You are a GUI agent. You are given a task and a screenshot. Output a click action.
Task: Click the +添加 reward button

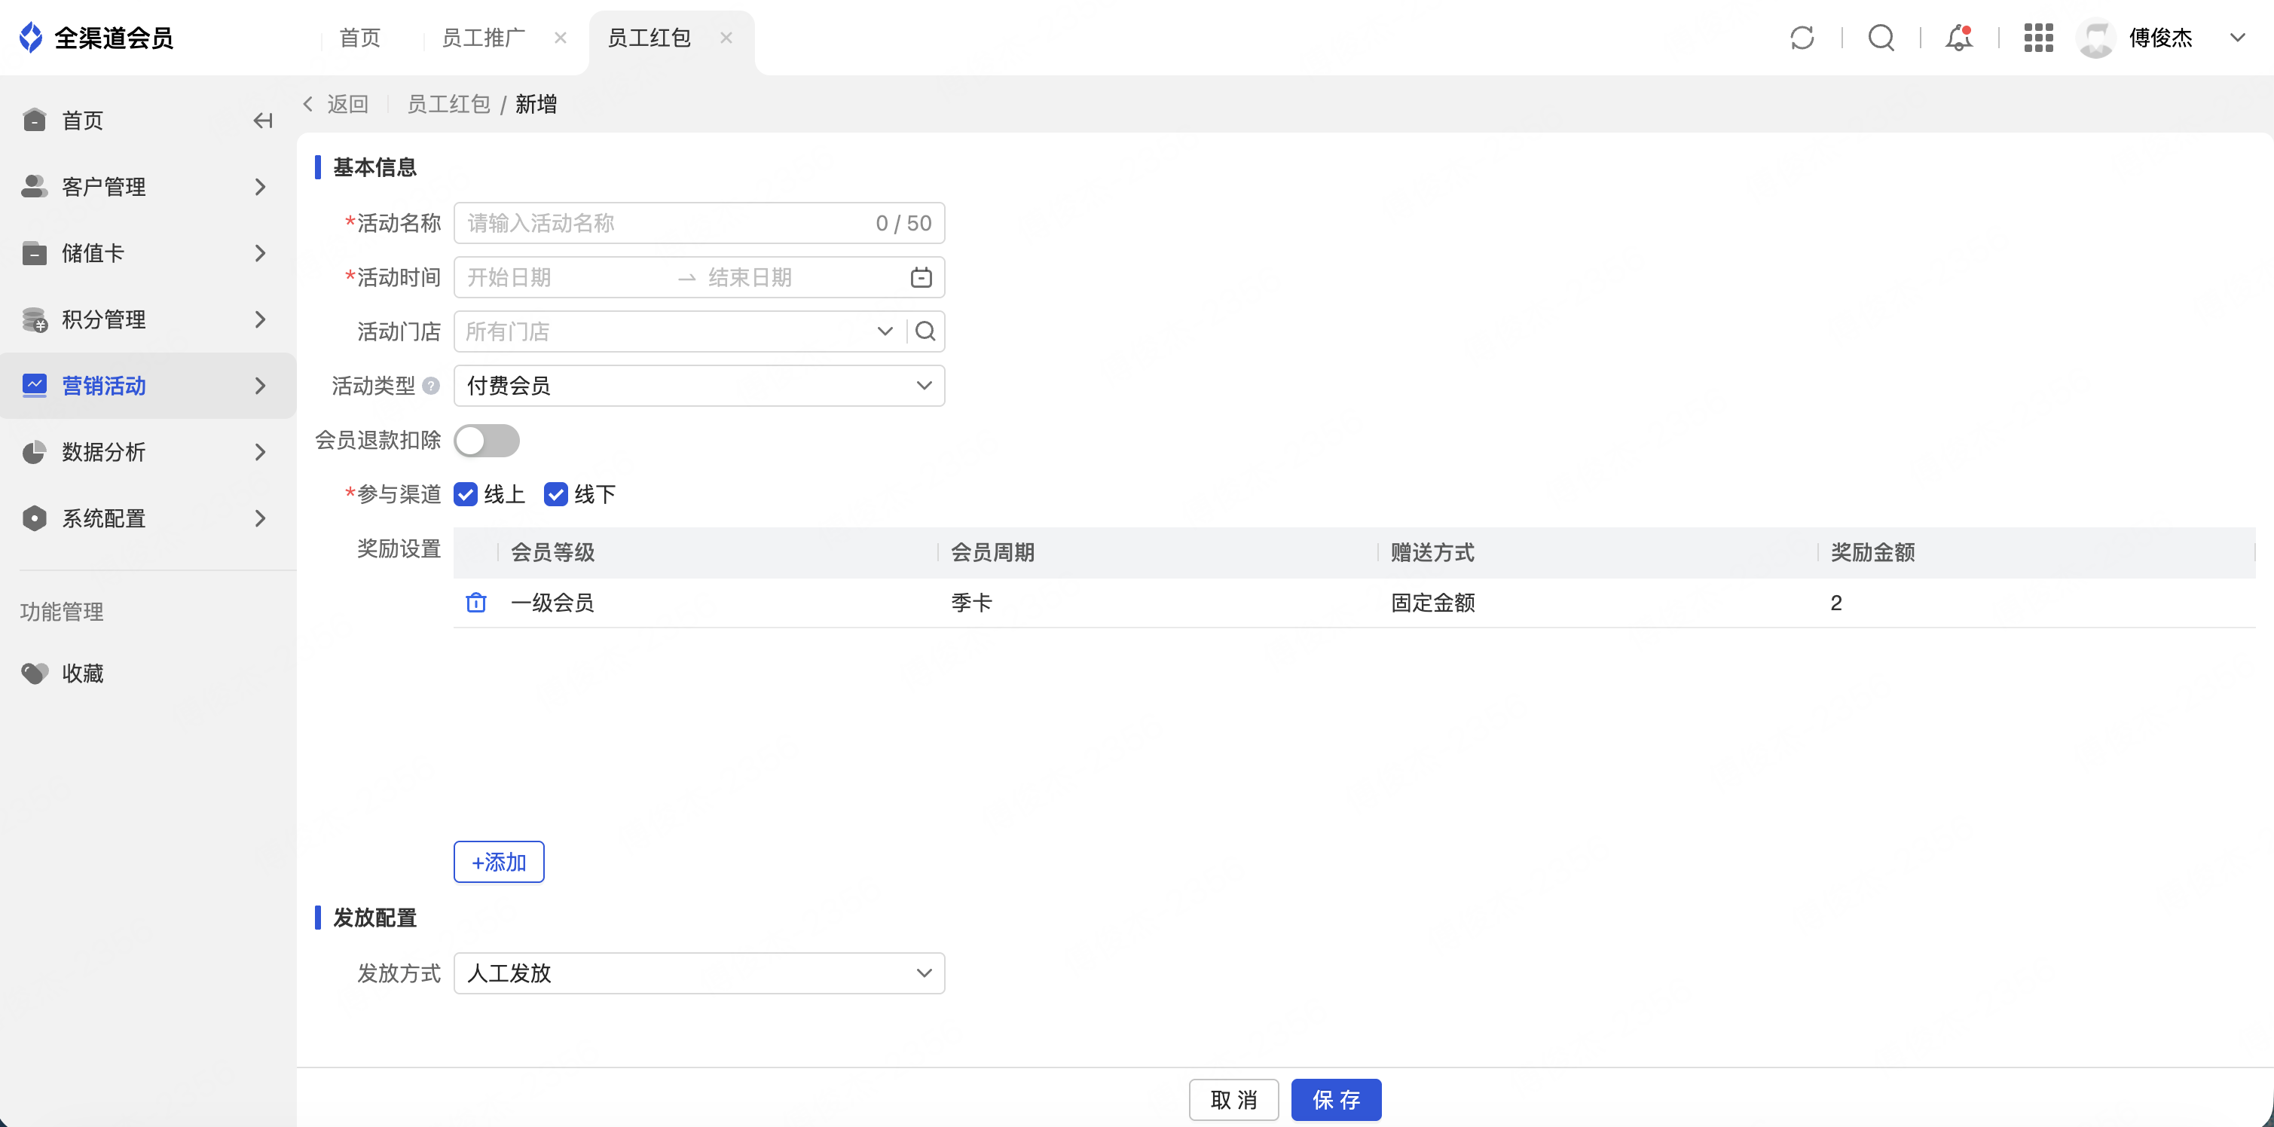pyautogui.click(x=499, y=863)
